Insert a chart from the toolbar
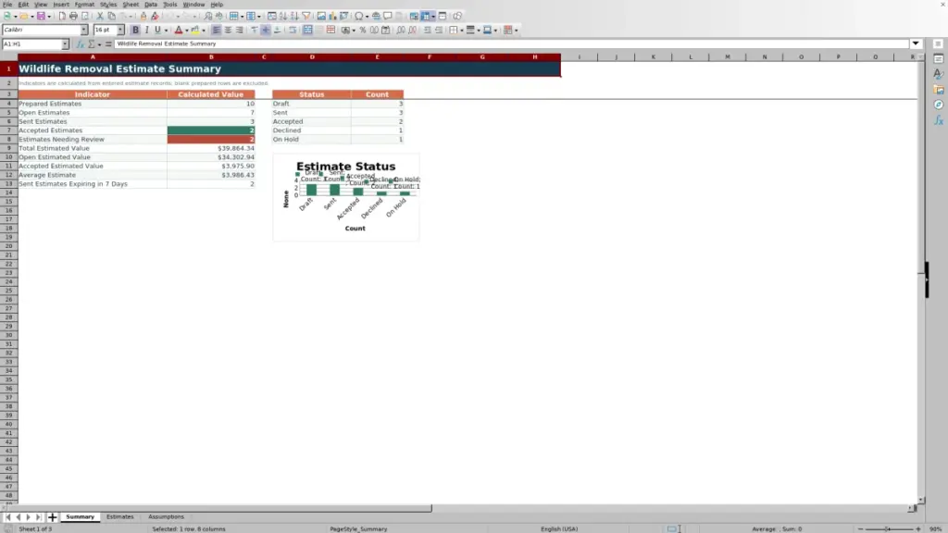 [x=332, y=17]
